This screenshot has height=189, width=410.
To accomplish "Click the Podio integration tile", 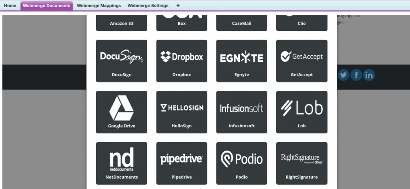I will (241, 163).
